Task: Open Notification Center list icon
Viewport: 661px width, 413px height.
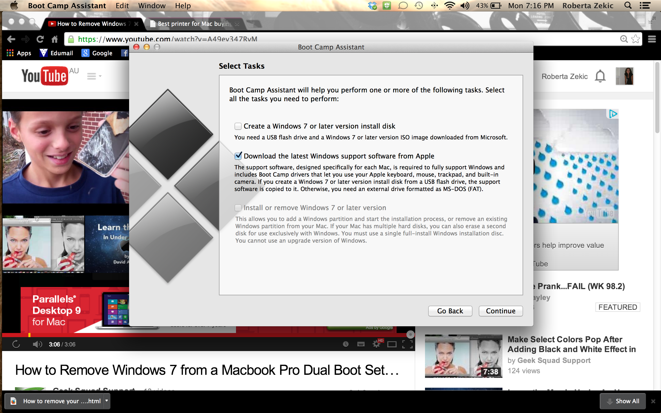Action: tap(645, 5)
